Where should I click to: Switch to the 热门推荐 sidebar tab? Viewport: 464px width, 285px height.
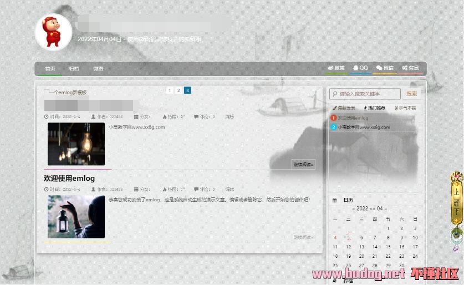pos(375,108)
